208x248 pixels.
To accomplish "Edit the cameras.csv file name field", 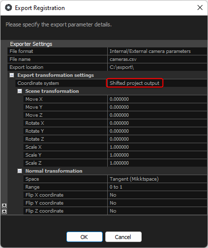I will [x=157, y=59].
